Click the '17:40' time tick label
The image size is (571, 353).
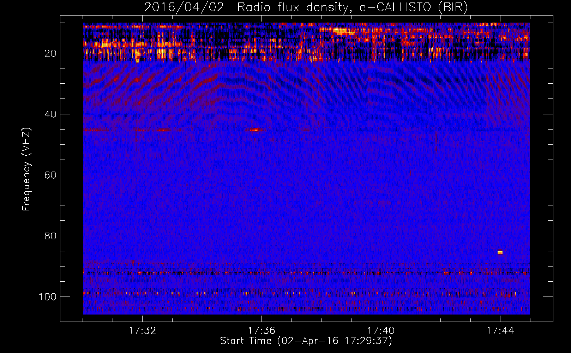coord(381,330)
